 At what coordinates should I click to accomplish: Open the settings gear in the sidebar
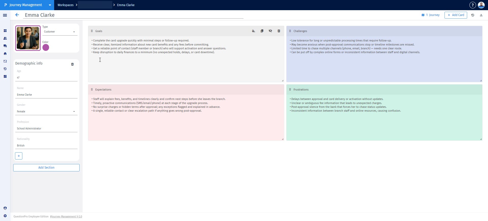pos(5,216)
